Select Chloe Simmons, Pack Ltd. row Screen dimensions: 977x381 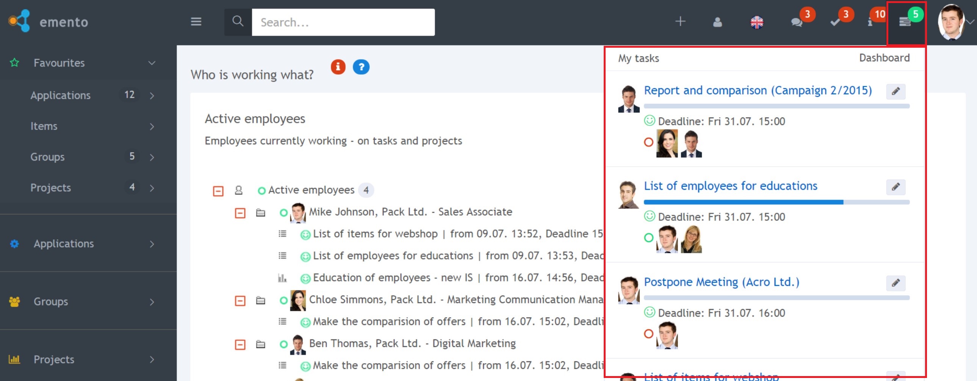456,300
